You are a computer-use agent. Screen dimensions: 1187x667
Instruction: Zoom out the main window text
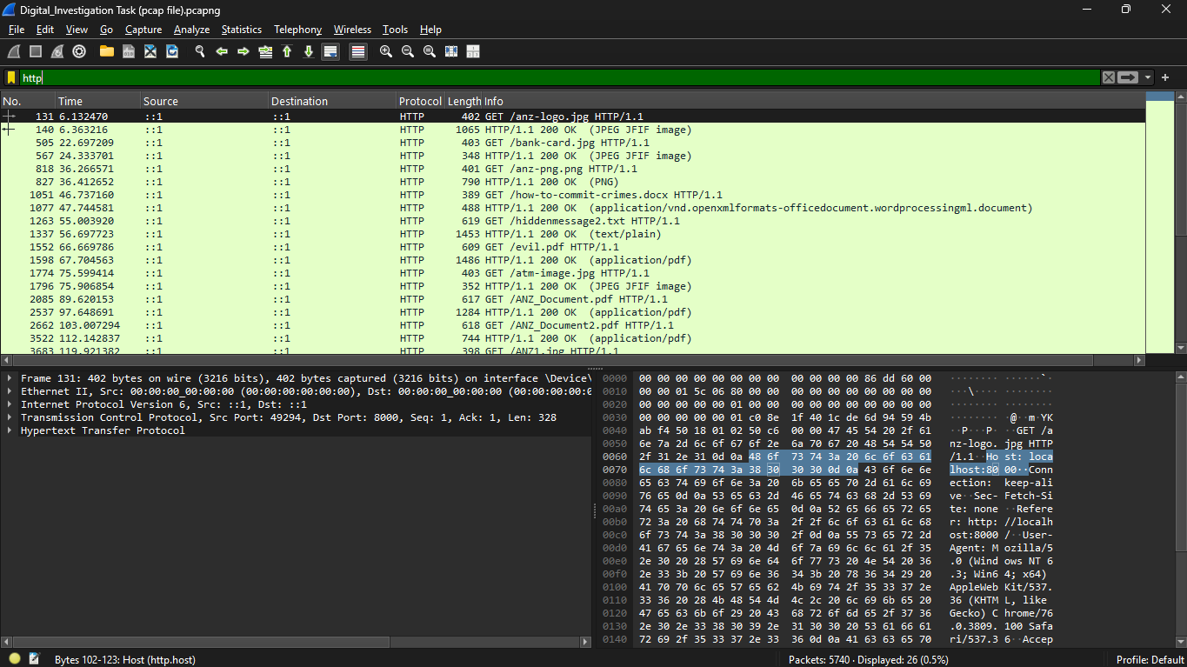click(408, 52)
